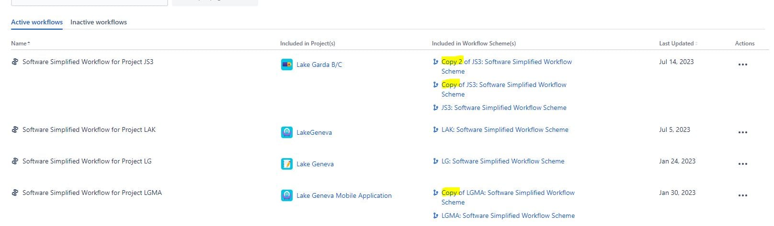Click the Jul 5, 2023 date cell
The width and height of the screenshot is (774, 226).
(674, 129)
